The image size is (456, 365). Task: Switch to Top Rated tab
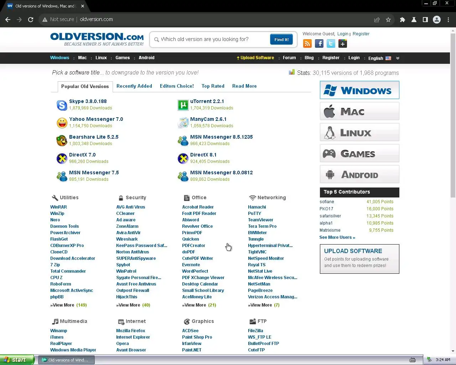[213, 86]
